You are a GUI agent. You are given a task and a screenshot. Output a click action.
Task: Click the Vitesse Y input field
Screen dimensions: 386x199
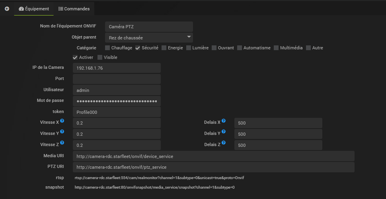117,134
